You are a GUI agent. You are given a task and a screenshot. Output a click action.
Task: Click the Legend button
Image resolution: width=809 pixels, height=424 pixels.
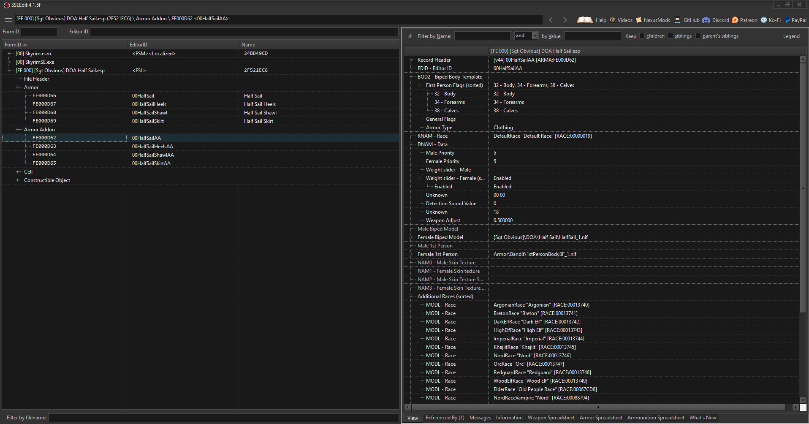[791, 36]
